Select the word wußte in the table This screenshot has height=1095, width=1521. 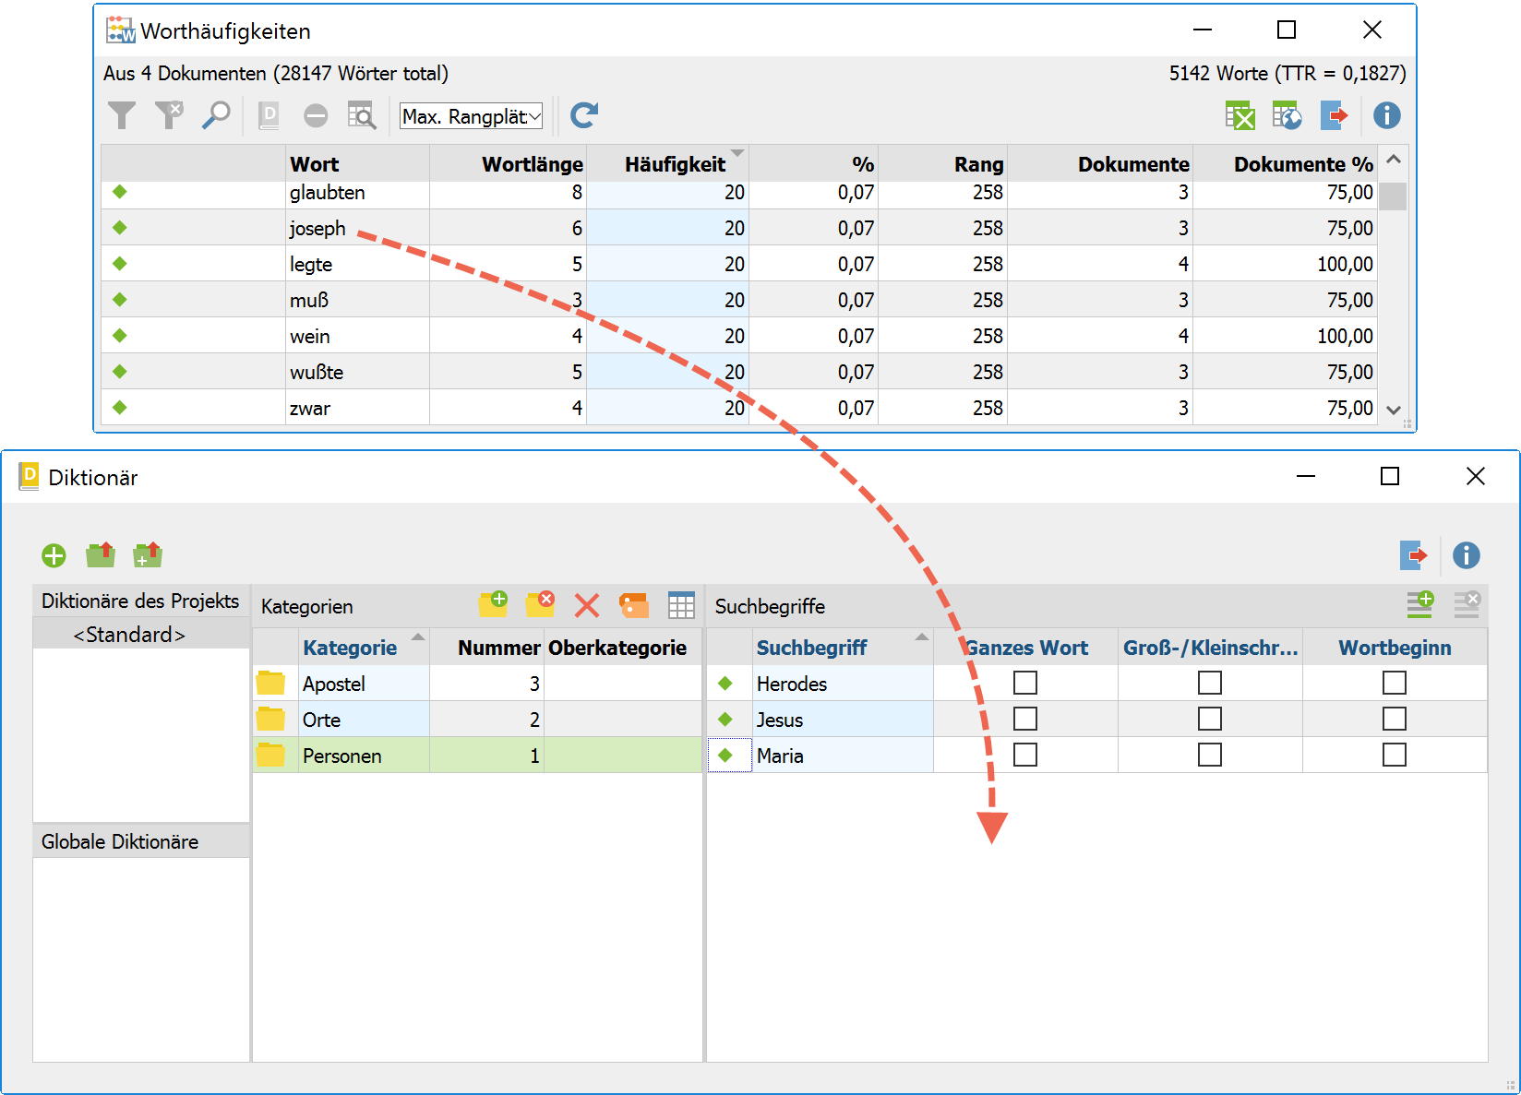point(316,372)
